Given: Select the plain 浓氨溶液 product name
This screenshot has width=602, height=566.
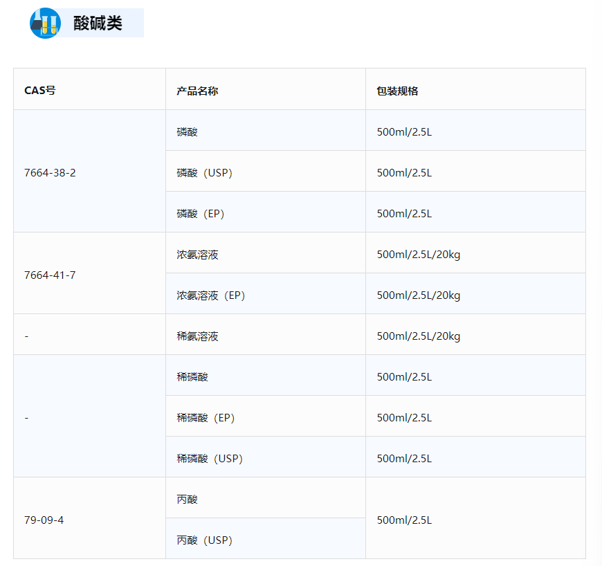Looking at the screenshot, I should (x=197, y=255).
